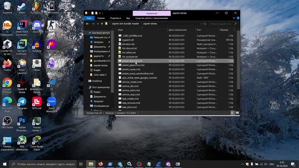Expand the address bar history dropdown
The width and height of the screenshot is (299, 168).
coord(201,24)
